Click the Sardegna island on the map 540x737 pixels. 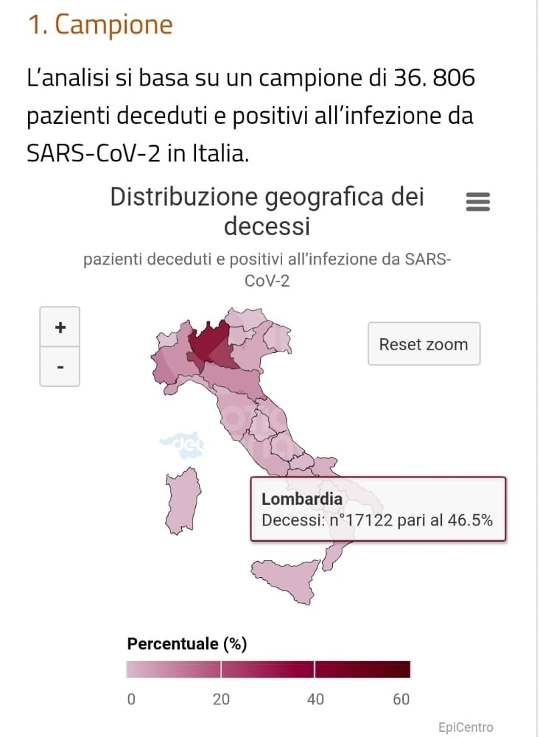tap(183, 500)
